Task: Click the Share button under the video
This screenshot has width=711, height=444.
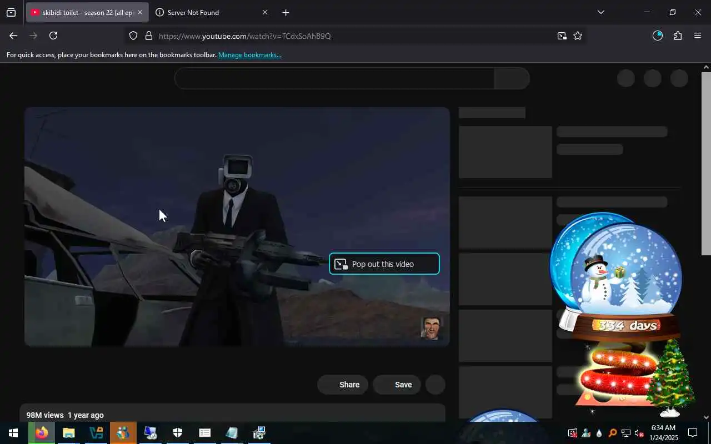Action: click(x=343, y=385)
